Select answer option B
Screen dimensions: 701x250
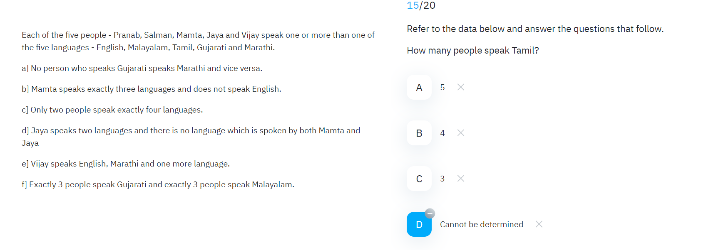[x=419, y=133]
